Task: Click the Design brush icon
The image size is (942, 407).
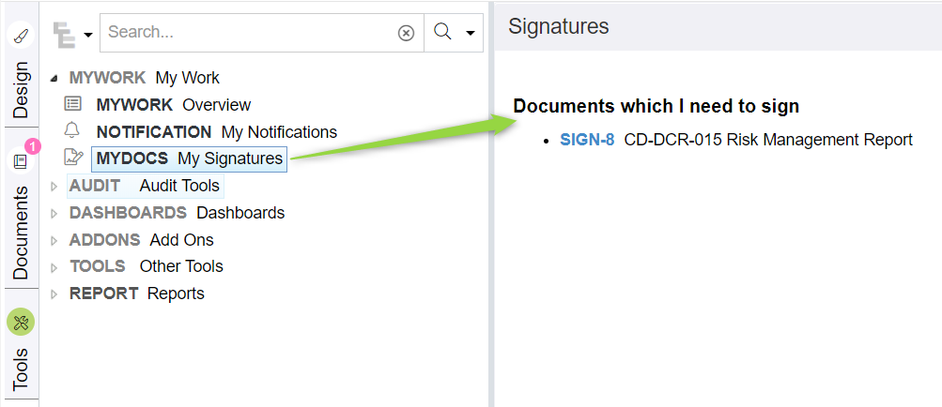Action: tap(21, 37)
